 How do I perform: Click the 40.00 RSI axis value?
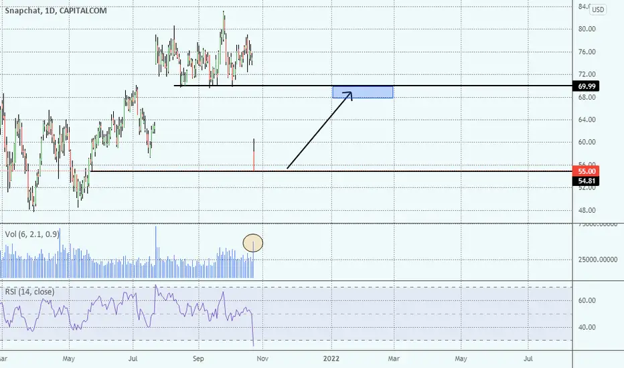click(587, 327)
